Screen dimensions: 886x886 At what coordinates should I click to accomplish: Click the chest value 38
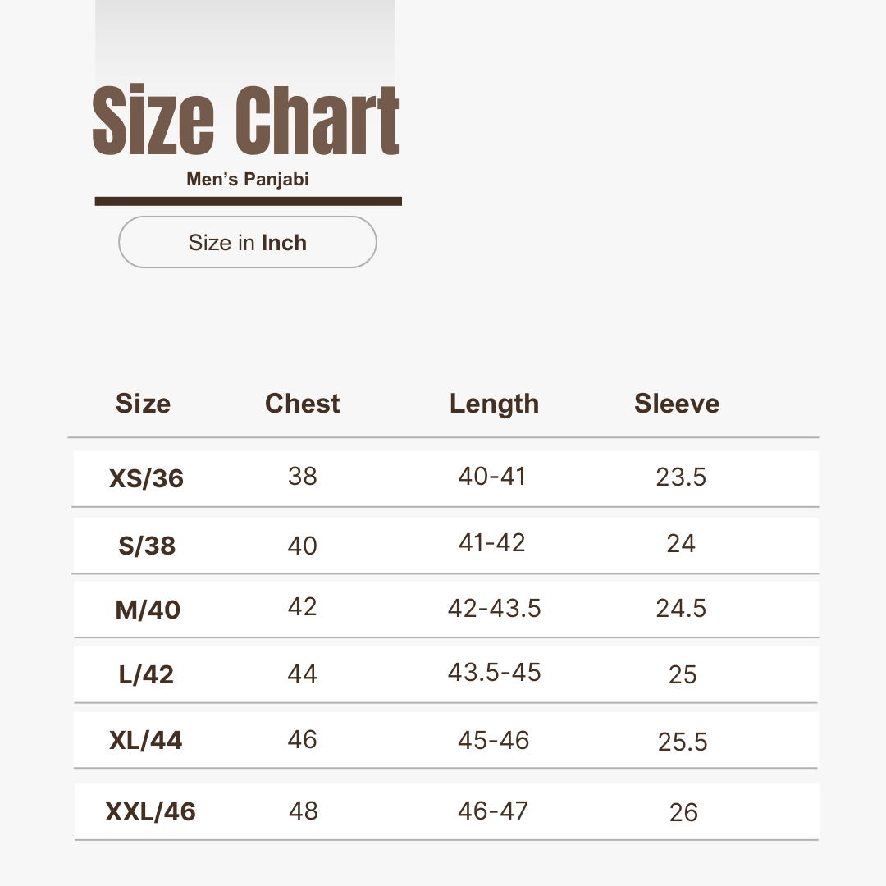click(x=302, y=476)
